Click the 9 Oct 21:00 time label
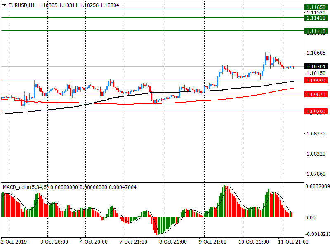Screen dimensions: 330x247 [x=212, y=242]
